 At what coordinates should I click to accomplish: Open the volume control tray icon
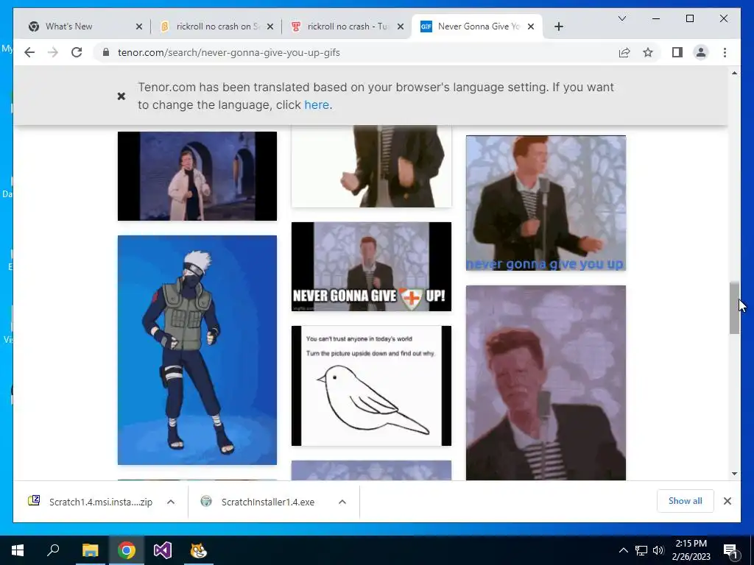[x=658, y=550]
